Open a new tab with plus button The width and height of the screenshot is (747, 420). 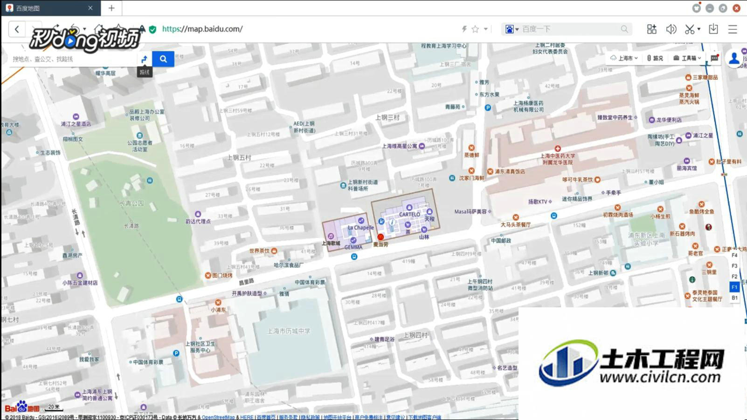111,8
